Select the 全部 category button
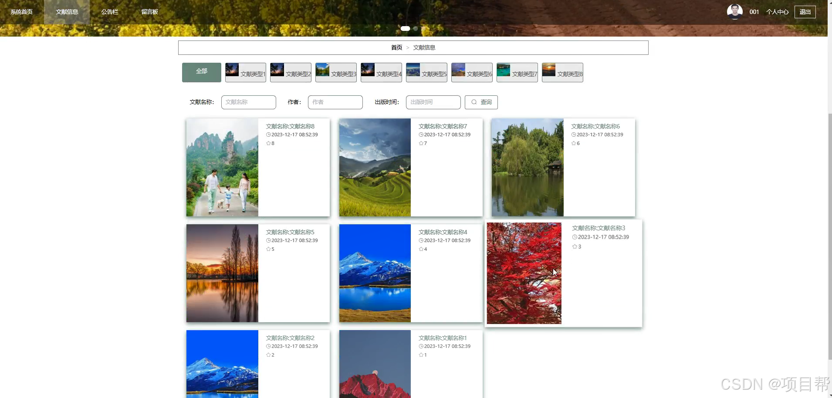The image size is (832, 398). click(202, 72)
